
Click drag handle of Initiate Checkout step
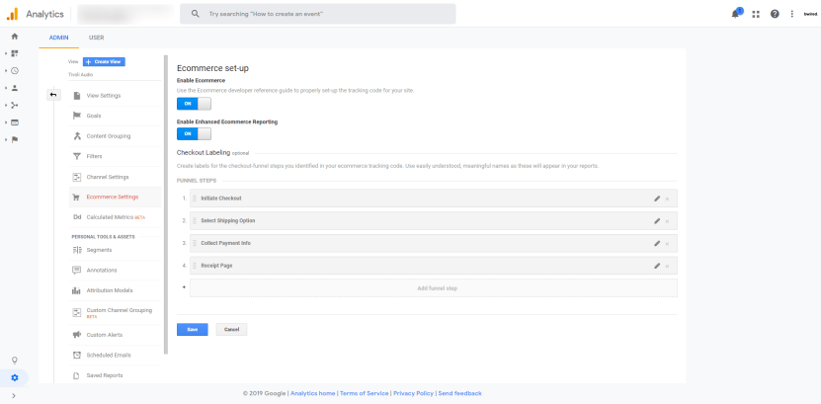point(195,199)
